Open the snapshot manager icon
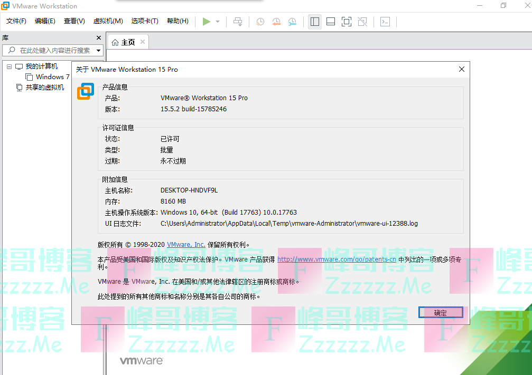Screen dimensions: 532x375 click(x=292, y=22)
